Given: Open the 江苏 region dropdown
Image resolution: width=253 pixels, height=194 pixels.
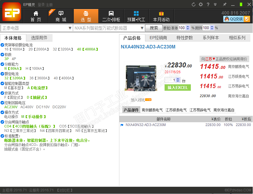Looking at the screenshot, I should click(x=210, y=59).
